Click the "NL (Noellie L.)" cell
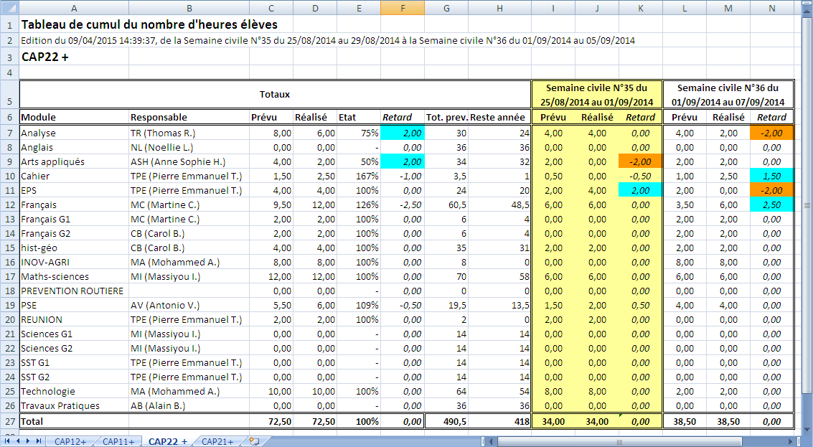Viewport: 813px width, 447px height. 189,147
